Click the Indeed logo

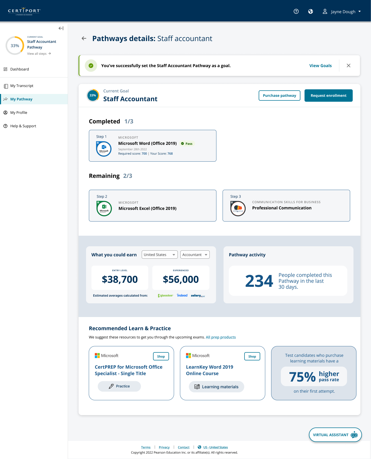pyautogui.click(x=182, y=295)
